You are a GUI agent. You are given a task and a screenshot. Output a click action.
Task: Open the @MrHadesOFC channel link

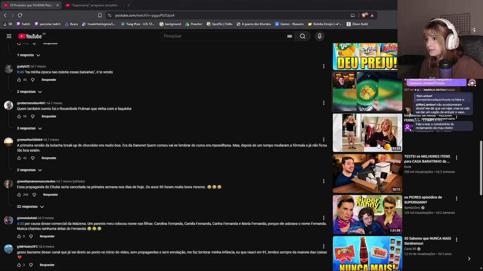[28, 247]
